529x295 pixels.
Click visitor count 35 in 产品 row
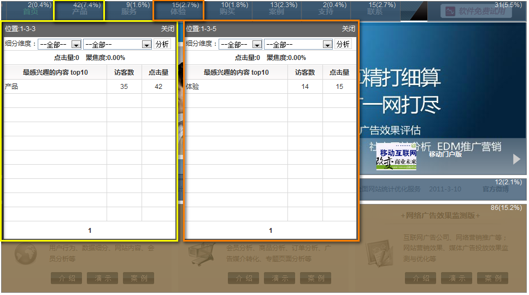point(124,87)
